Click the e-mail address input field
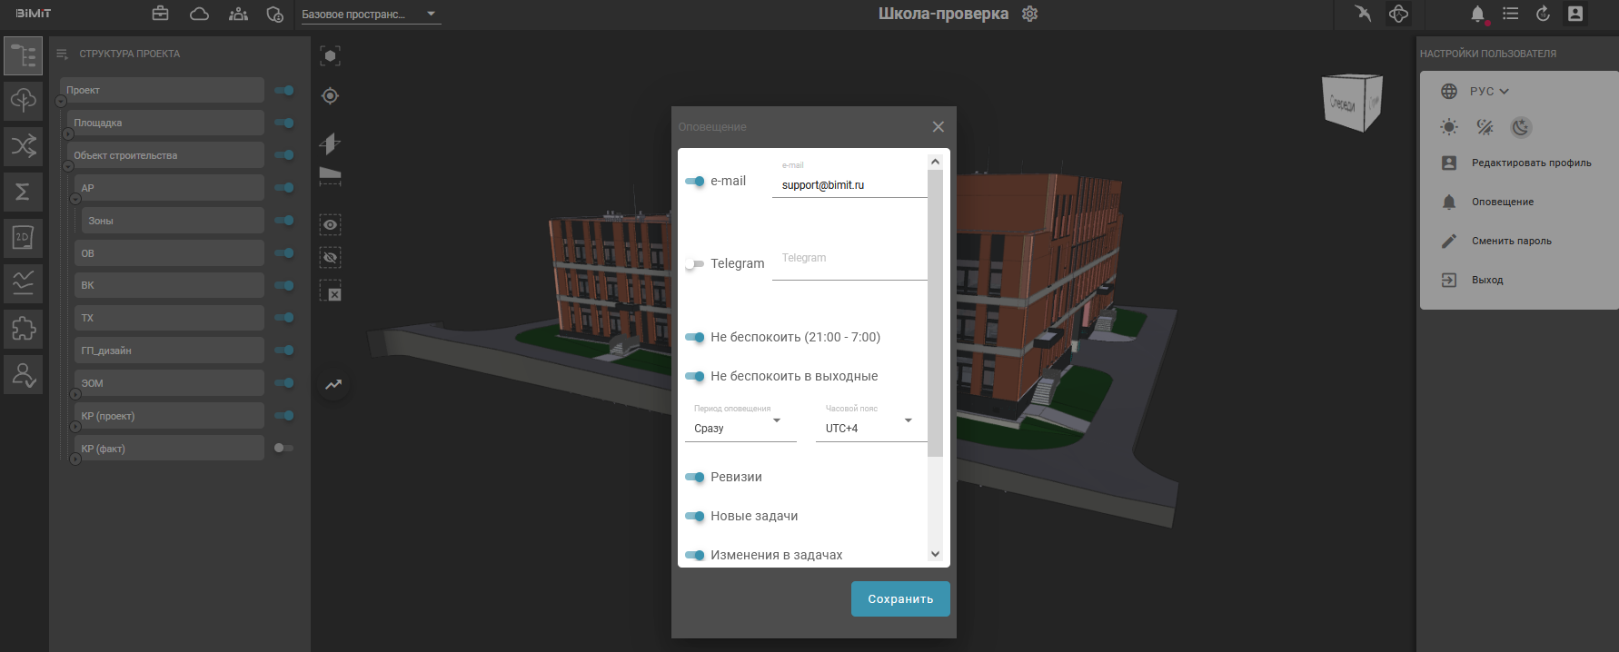 [849, 185]
